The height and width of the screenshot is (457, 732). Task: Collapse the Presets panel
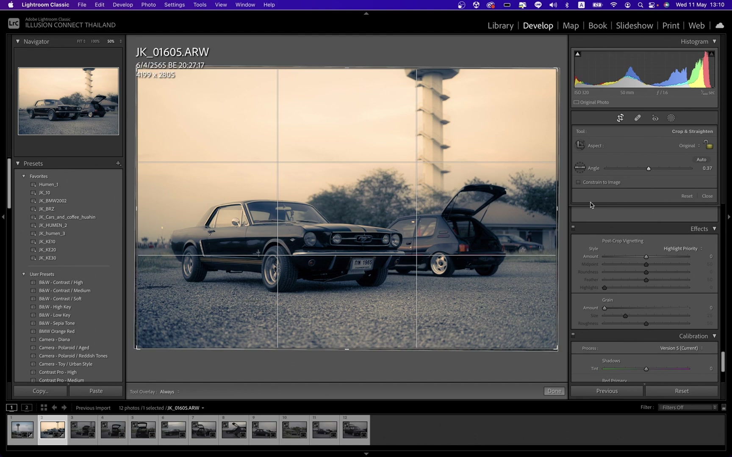tap(18, 163)
